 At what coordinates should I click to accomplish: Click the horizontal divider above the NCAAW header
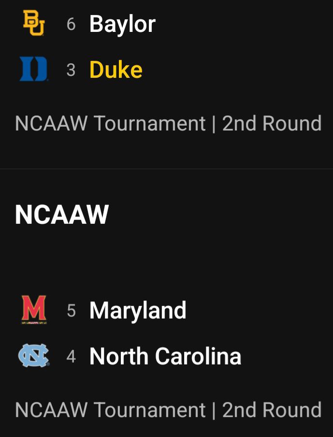166,169
